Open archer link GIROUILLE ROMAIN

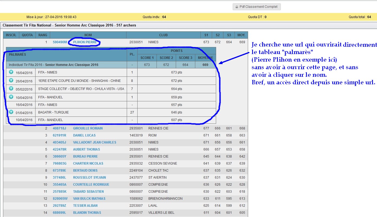(88, 128)
